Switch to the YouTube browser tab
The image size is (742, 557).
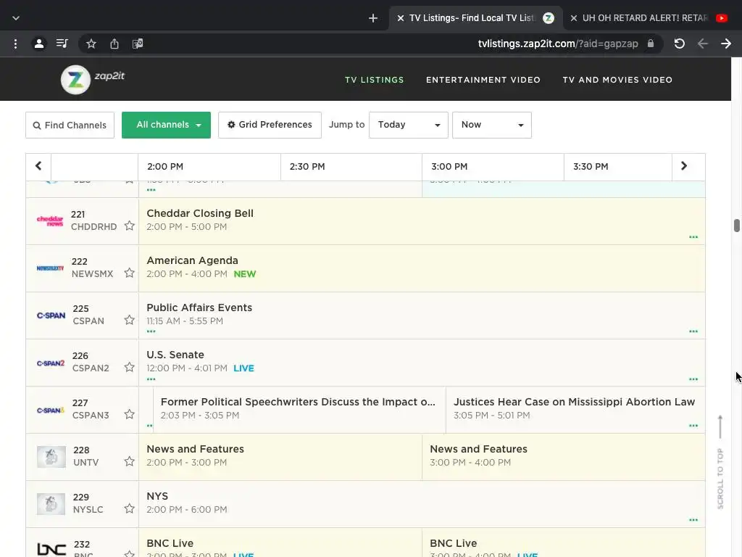649,18
